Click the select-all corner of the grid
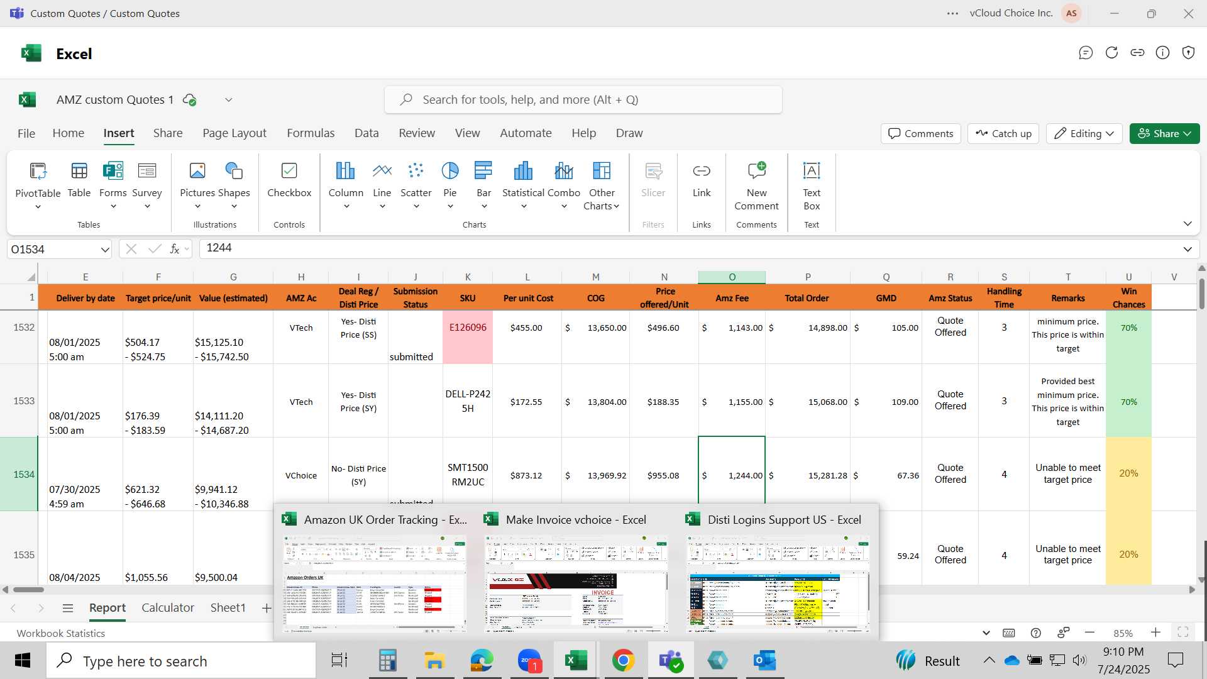 [x=31, y=277]
